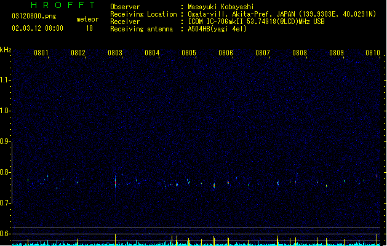This screenshot has width=387, height=246.
Task: Click the 0809 time marker
Action: pos(337,53)
